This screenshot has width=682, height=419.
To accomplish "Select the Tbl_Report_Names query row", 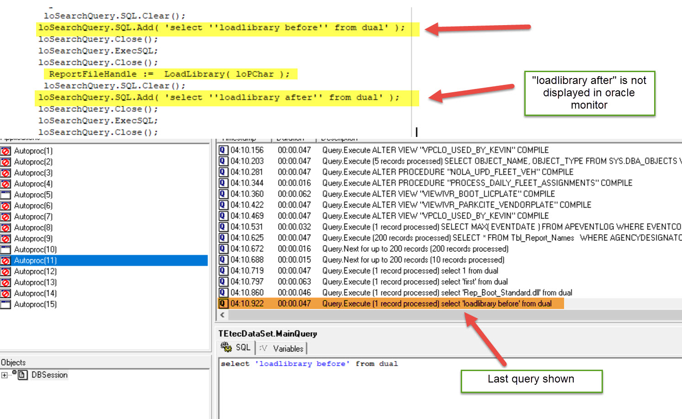I will click(x=450, y=237).
